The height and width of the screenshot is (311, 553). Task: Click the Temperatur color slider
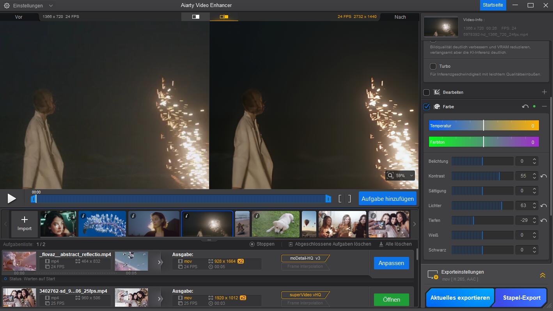point(484,125)
